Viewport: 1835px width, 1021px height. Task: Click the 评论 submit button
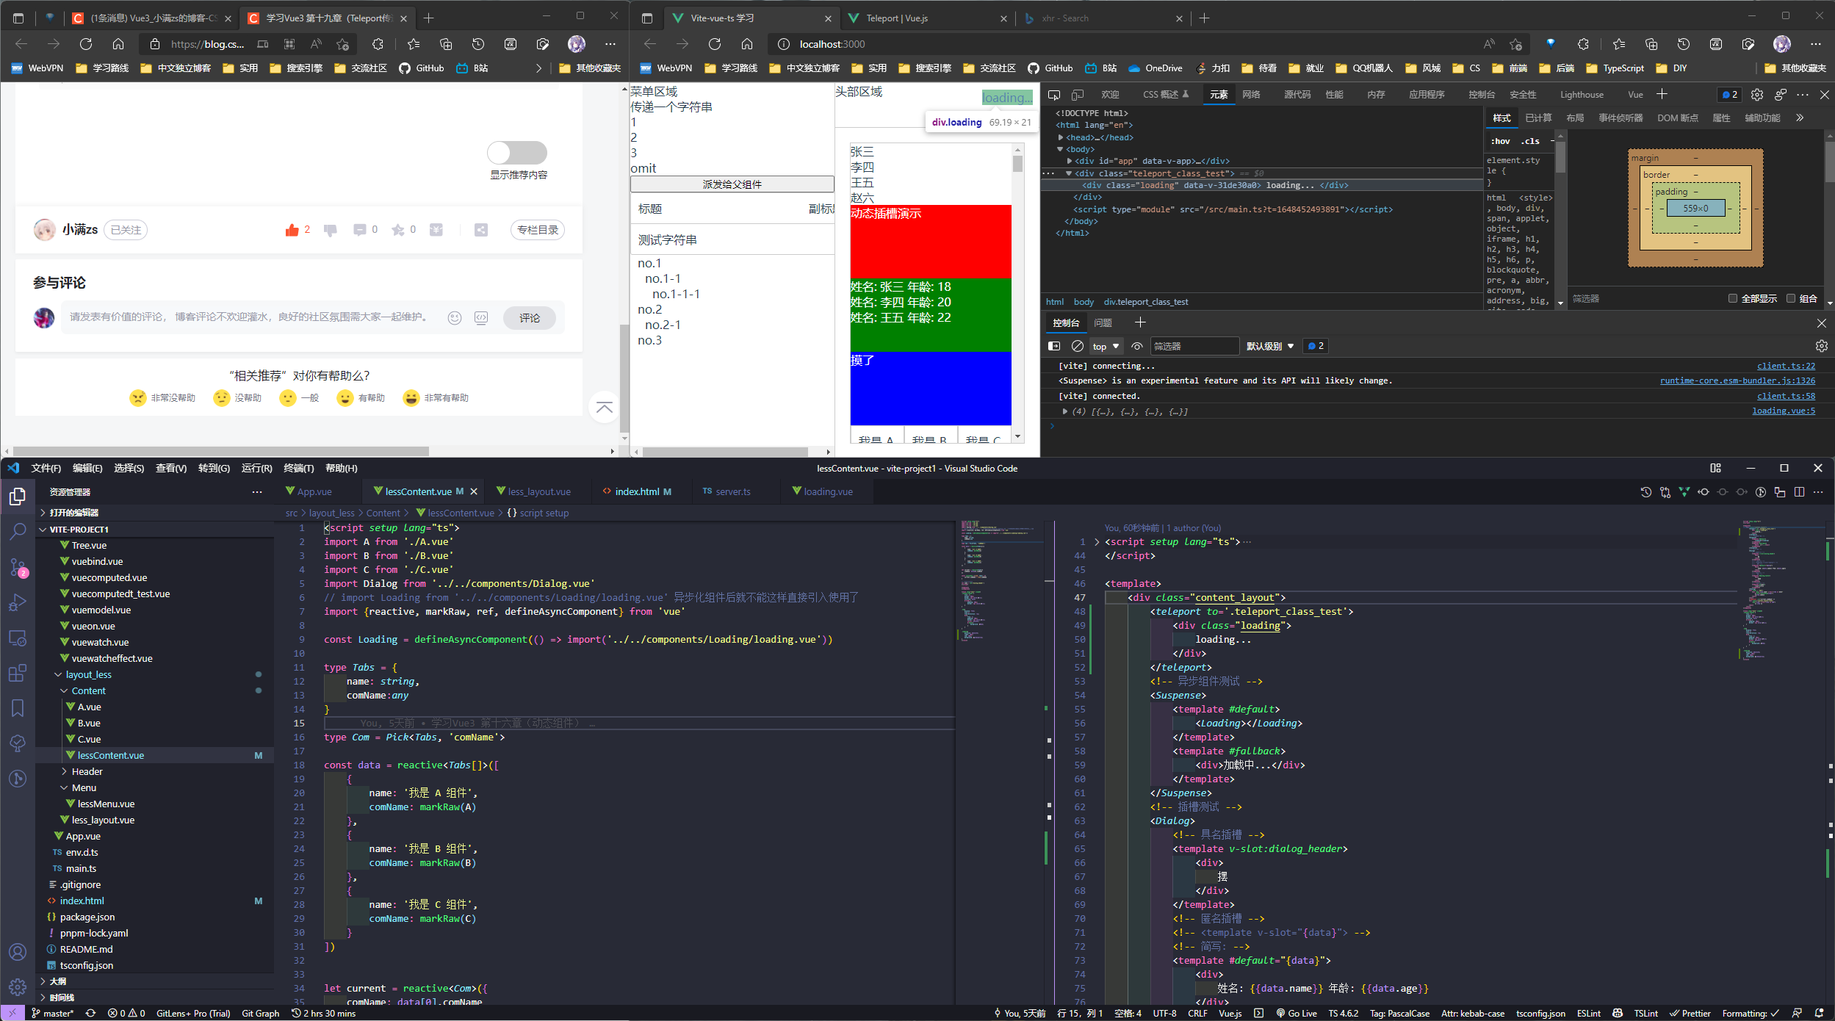pos(530,318)
